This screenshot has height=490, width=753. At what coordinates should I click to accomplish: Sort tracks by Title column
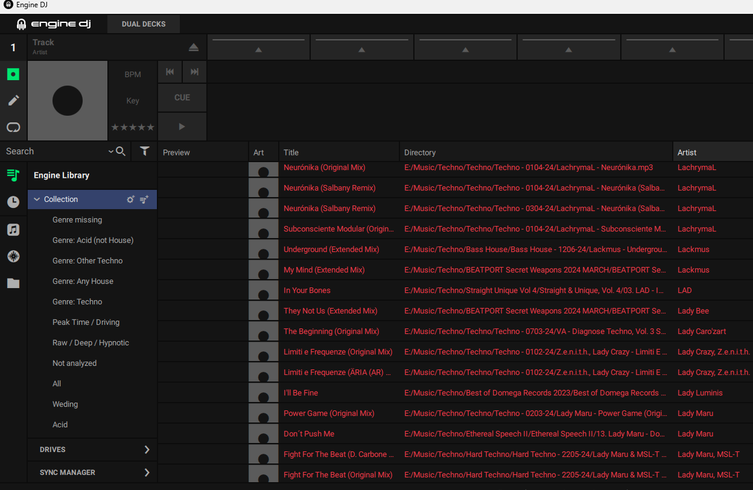(339, 152)
